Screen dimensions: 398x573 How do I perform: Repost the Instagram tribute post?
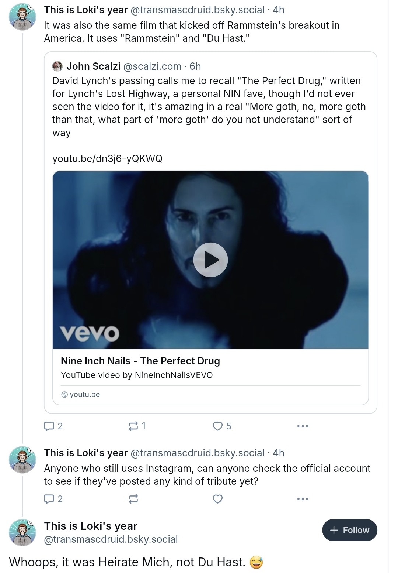coord(133,499)
